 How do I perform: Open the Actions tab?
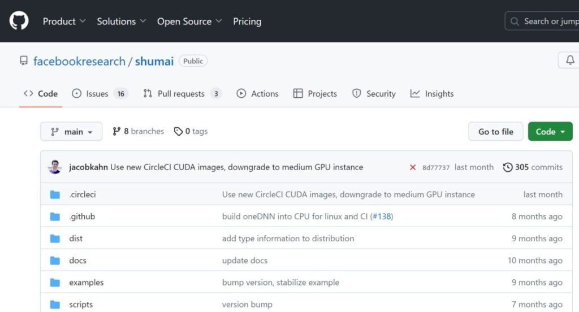(x=257, y=94)
